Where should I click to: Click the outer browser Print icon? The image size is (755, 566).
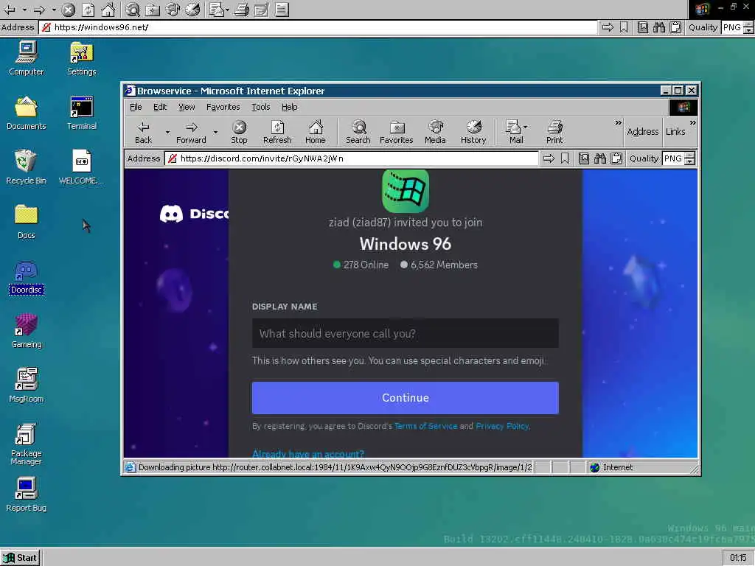(242, 9)
